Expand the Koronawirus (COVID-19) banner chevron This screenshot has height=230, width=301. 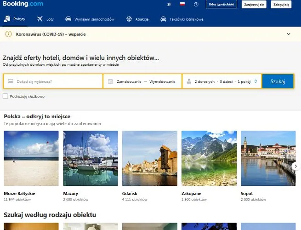(289, 34)
